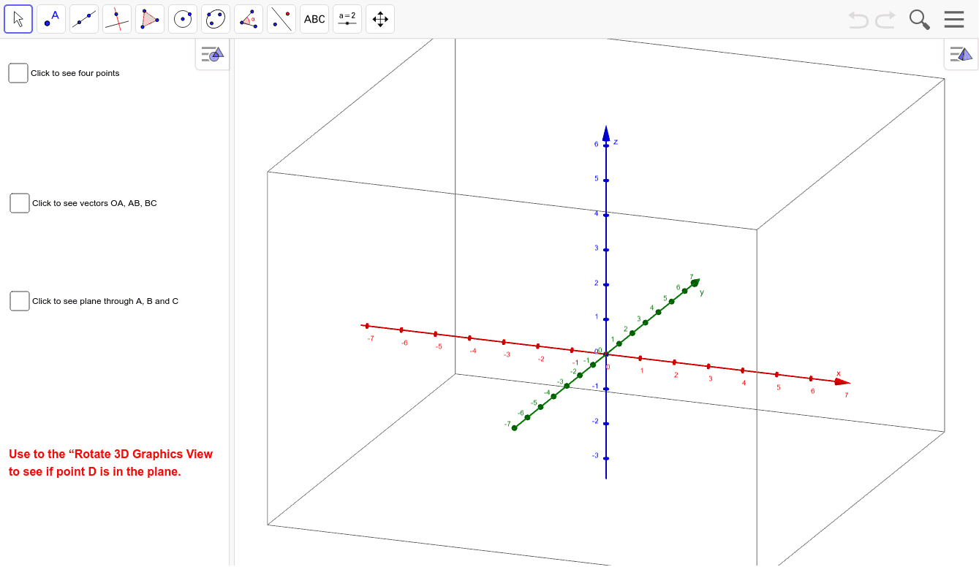Image resolution: width=979 pixels, height=567 pixels.
Task: Select the Polygon tool
Action: [149, 19]
